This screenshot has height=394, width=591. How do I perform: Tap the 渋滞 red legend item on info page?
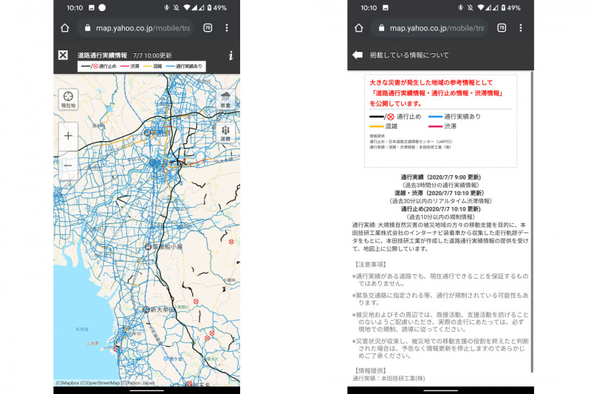443,126
